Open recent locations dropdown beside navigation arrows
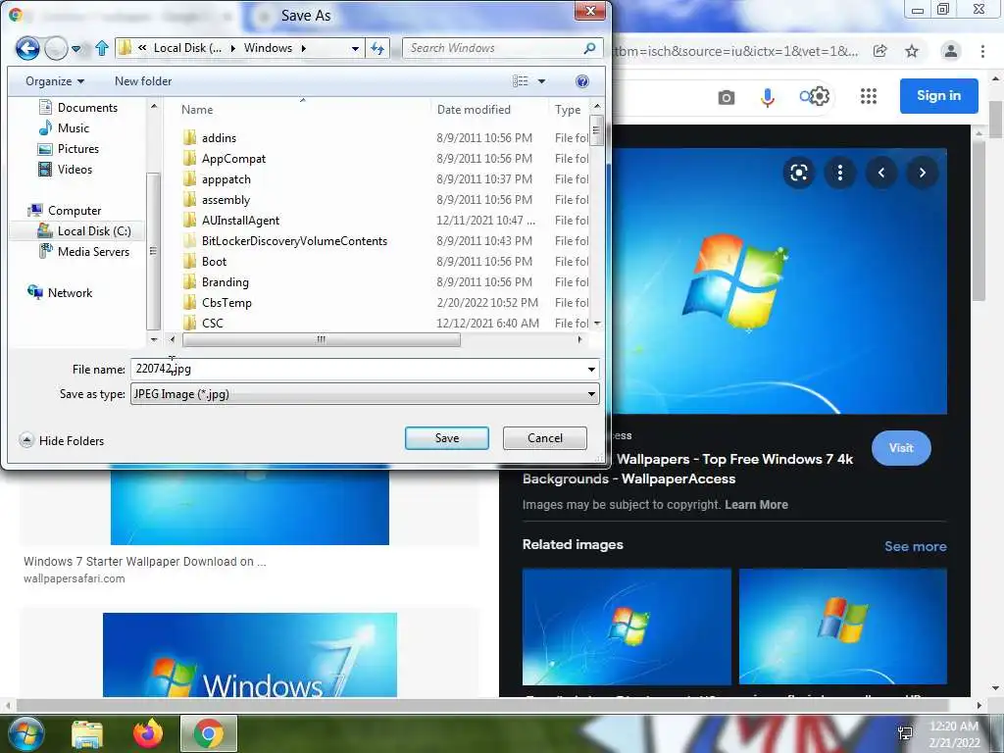 (76, 48)
